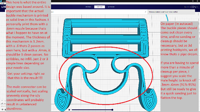Image resolution: width=200 pixels, height=112 pixels.
Task: Click the view orientation cube icon at bottom left
Action: click(x=2, y=109)
